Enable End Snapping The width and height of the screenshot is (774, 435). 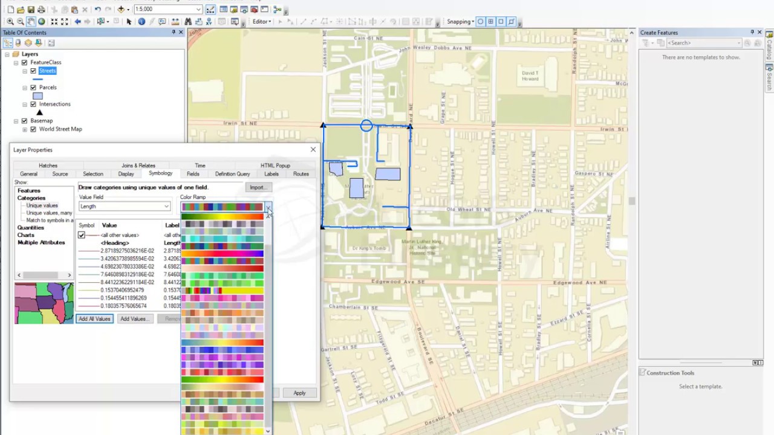(490, 22)
